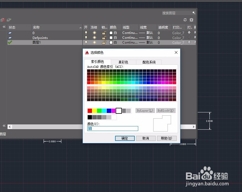
Task: Toggle 图层1 on/off lightbulb
Action: pos(86,42)
